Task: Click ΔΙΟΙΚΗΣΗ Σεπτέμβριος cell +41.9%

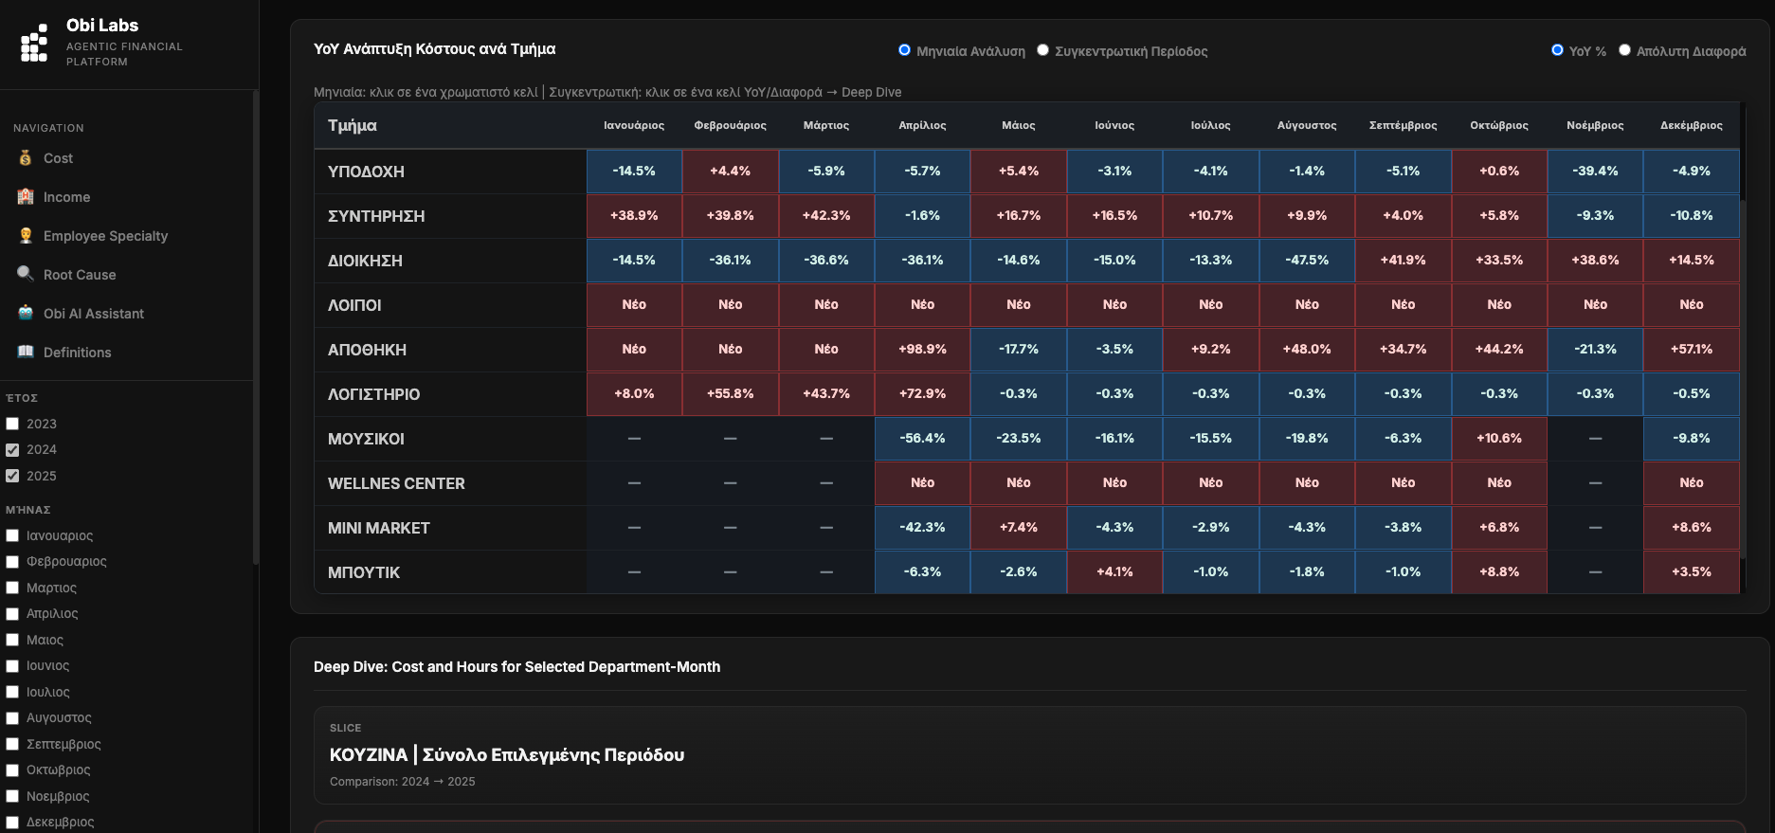Action: [x=1403, y=261]
